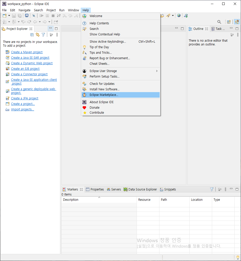Switch to the Task List tab
This screenshot has width=241, height=261.
point(218,29)
